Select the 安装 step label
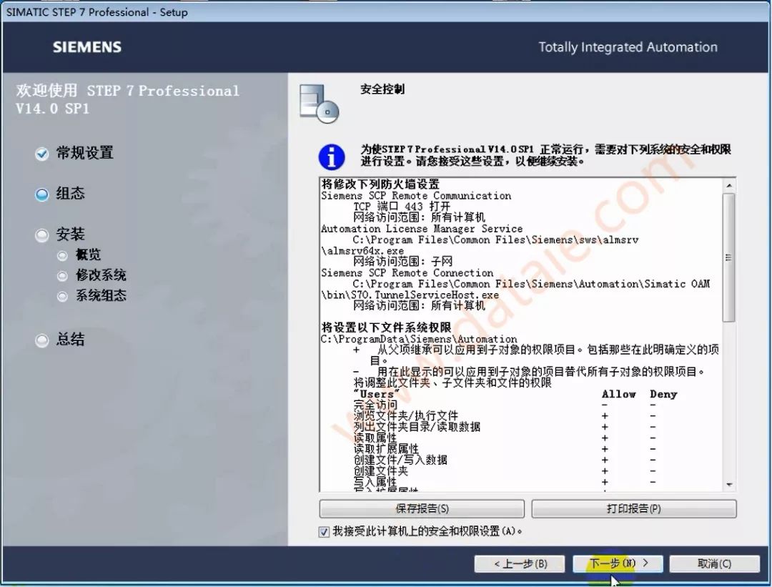Screen dimensions: 772x587 pos(70,235)
